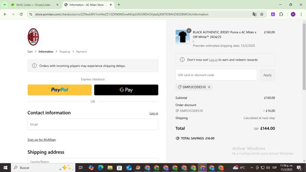
Task: Open Log in link beside Contact information
Action: point(154,113)
